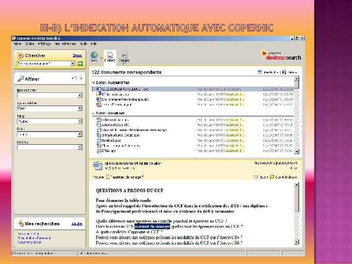Viewport: 352px width, 264px height.
Task: Click the 122 documents correspondants heading
Action: (x=127, y=72)
